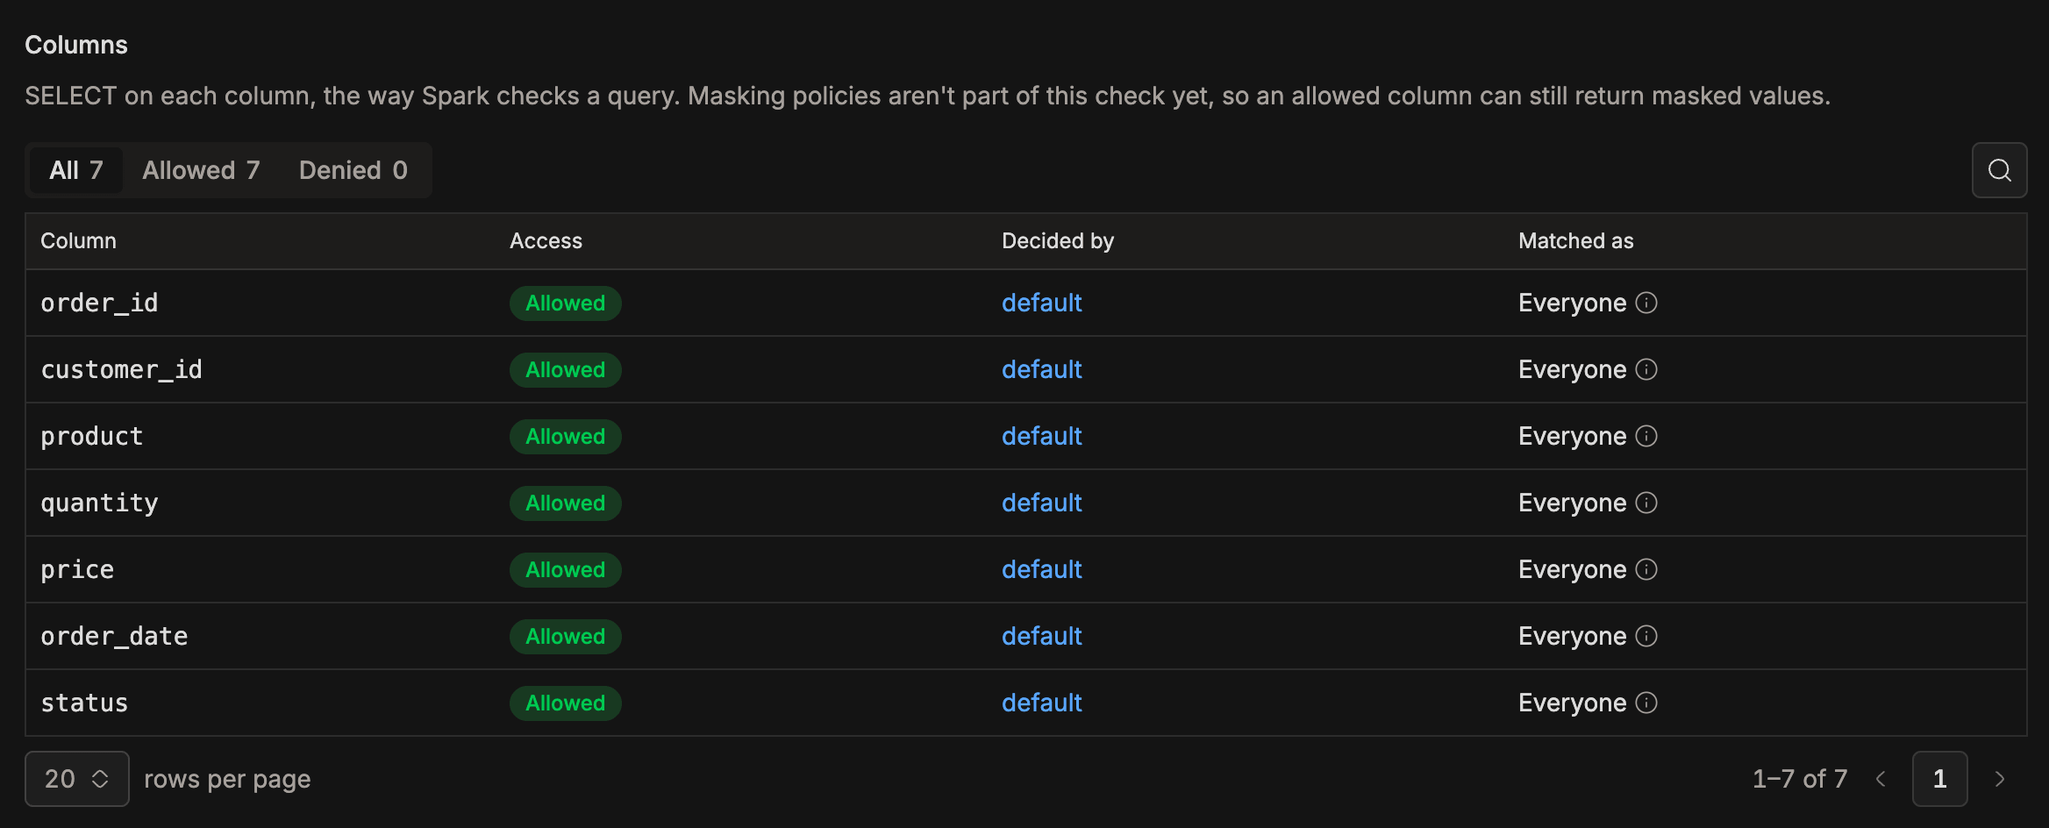Click the order_id column name
The image size is (2049, 828).
point(99,303)
